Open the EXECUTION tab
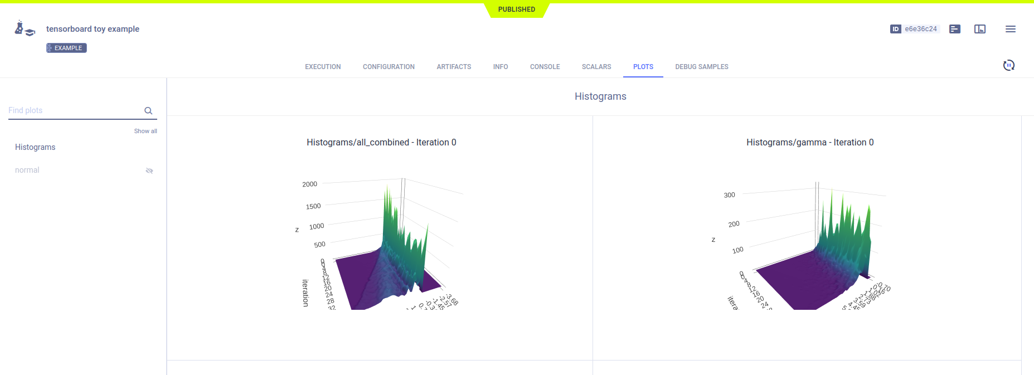Image resolution: width=1034 pixels, height=375 pixels. 323,67
